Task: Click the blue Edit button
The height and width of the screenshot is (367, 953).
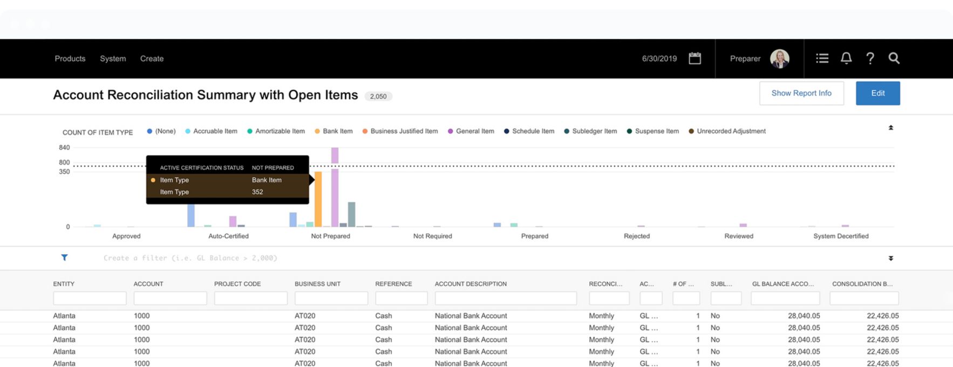Action: pyautogui.click(x=877, y=93)
